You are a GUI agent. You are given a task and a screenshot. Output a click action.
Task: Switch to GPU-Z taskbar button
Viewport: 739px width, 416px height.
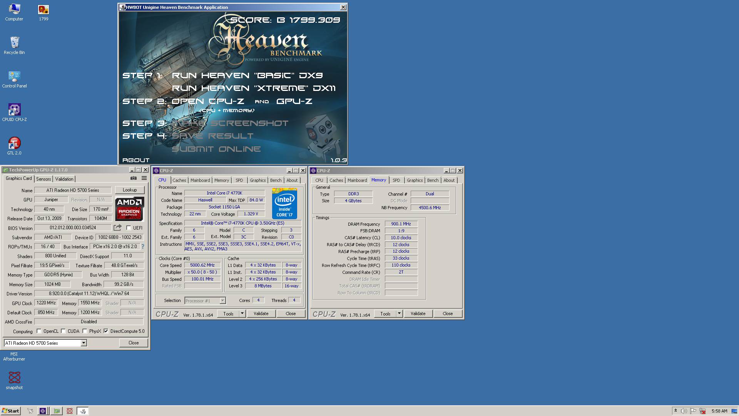pos(57,411)
